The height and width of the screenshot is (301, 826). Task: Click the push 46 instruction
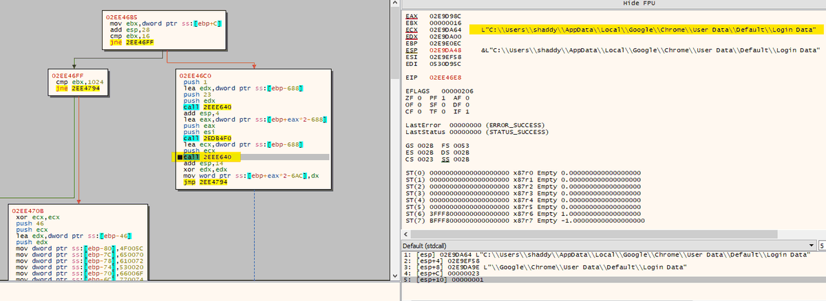[28, 224]
